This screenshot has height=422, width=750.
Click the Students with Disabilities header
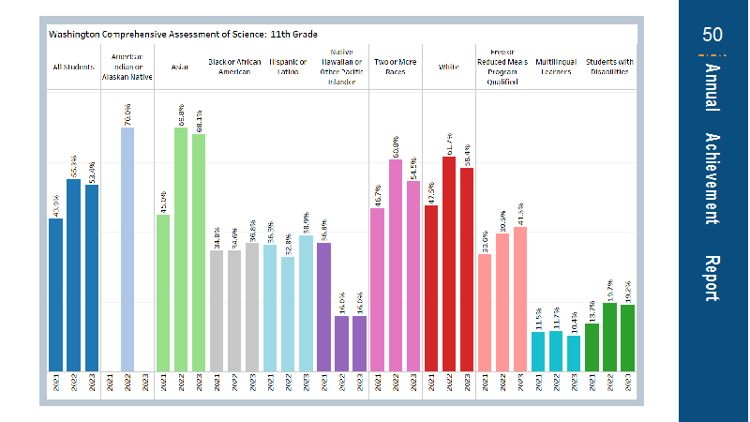(x=610, y=67)
